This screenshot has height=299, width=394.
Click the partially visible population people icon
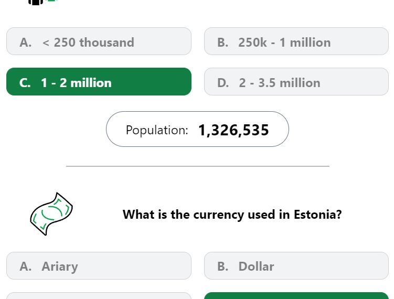42,2
